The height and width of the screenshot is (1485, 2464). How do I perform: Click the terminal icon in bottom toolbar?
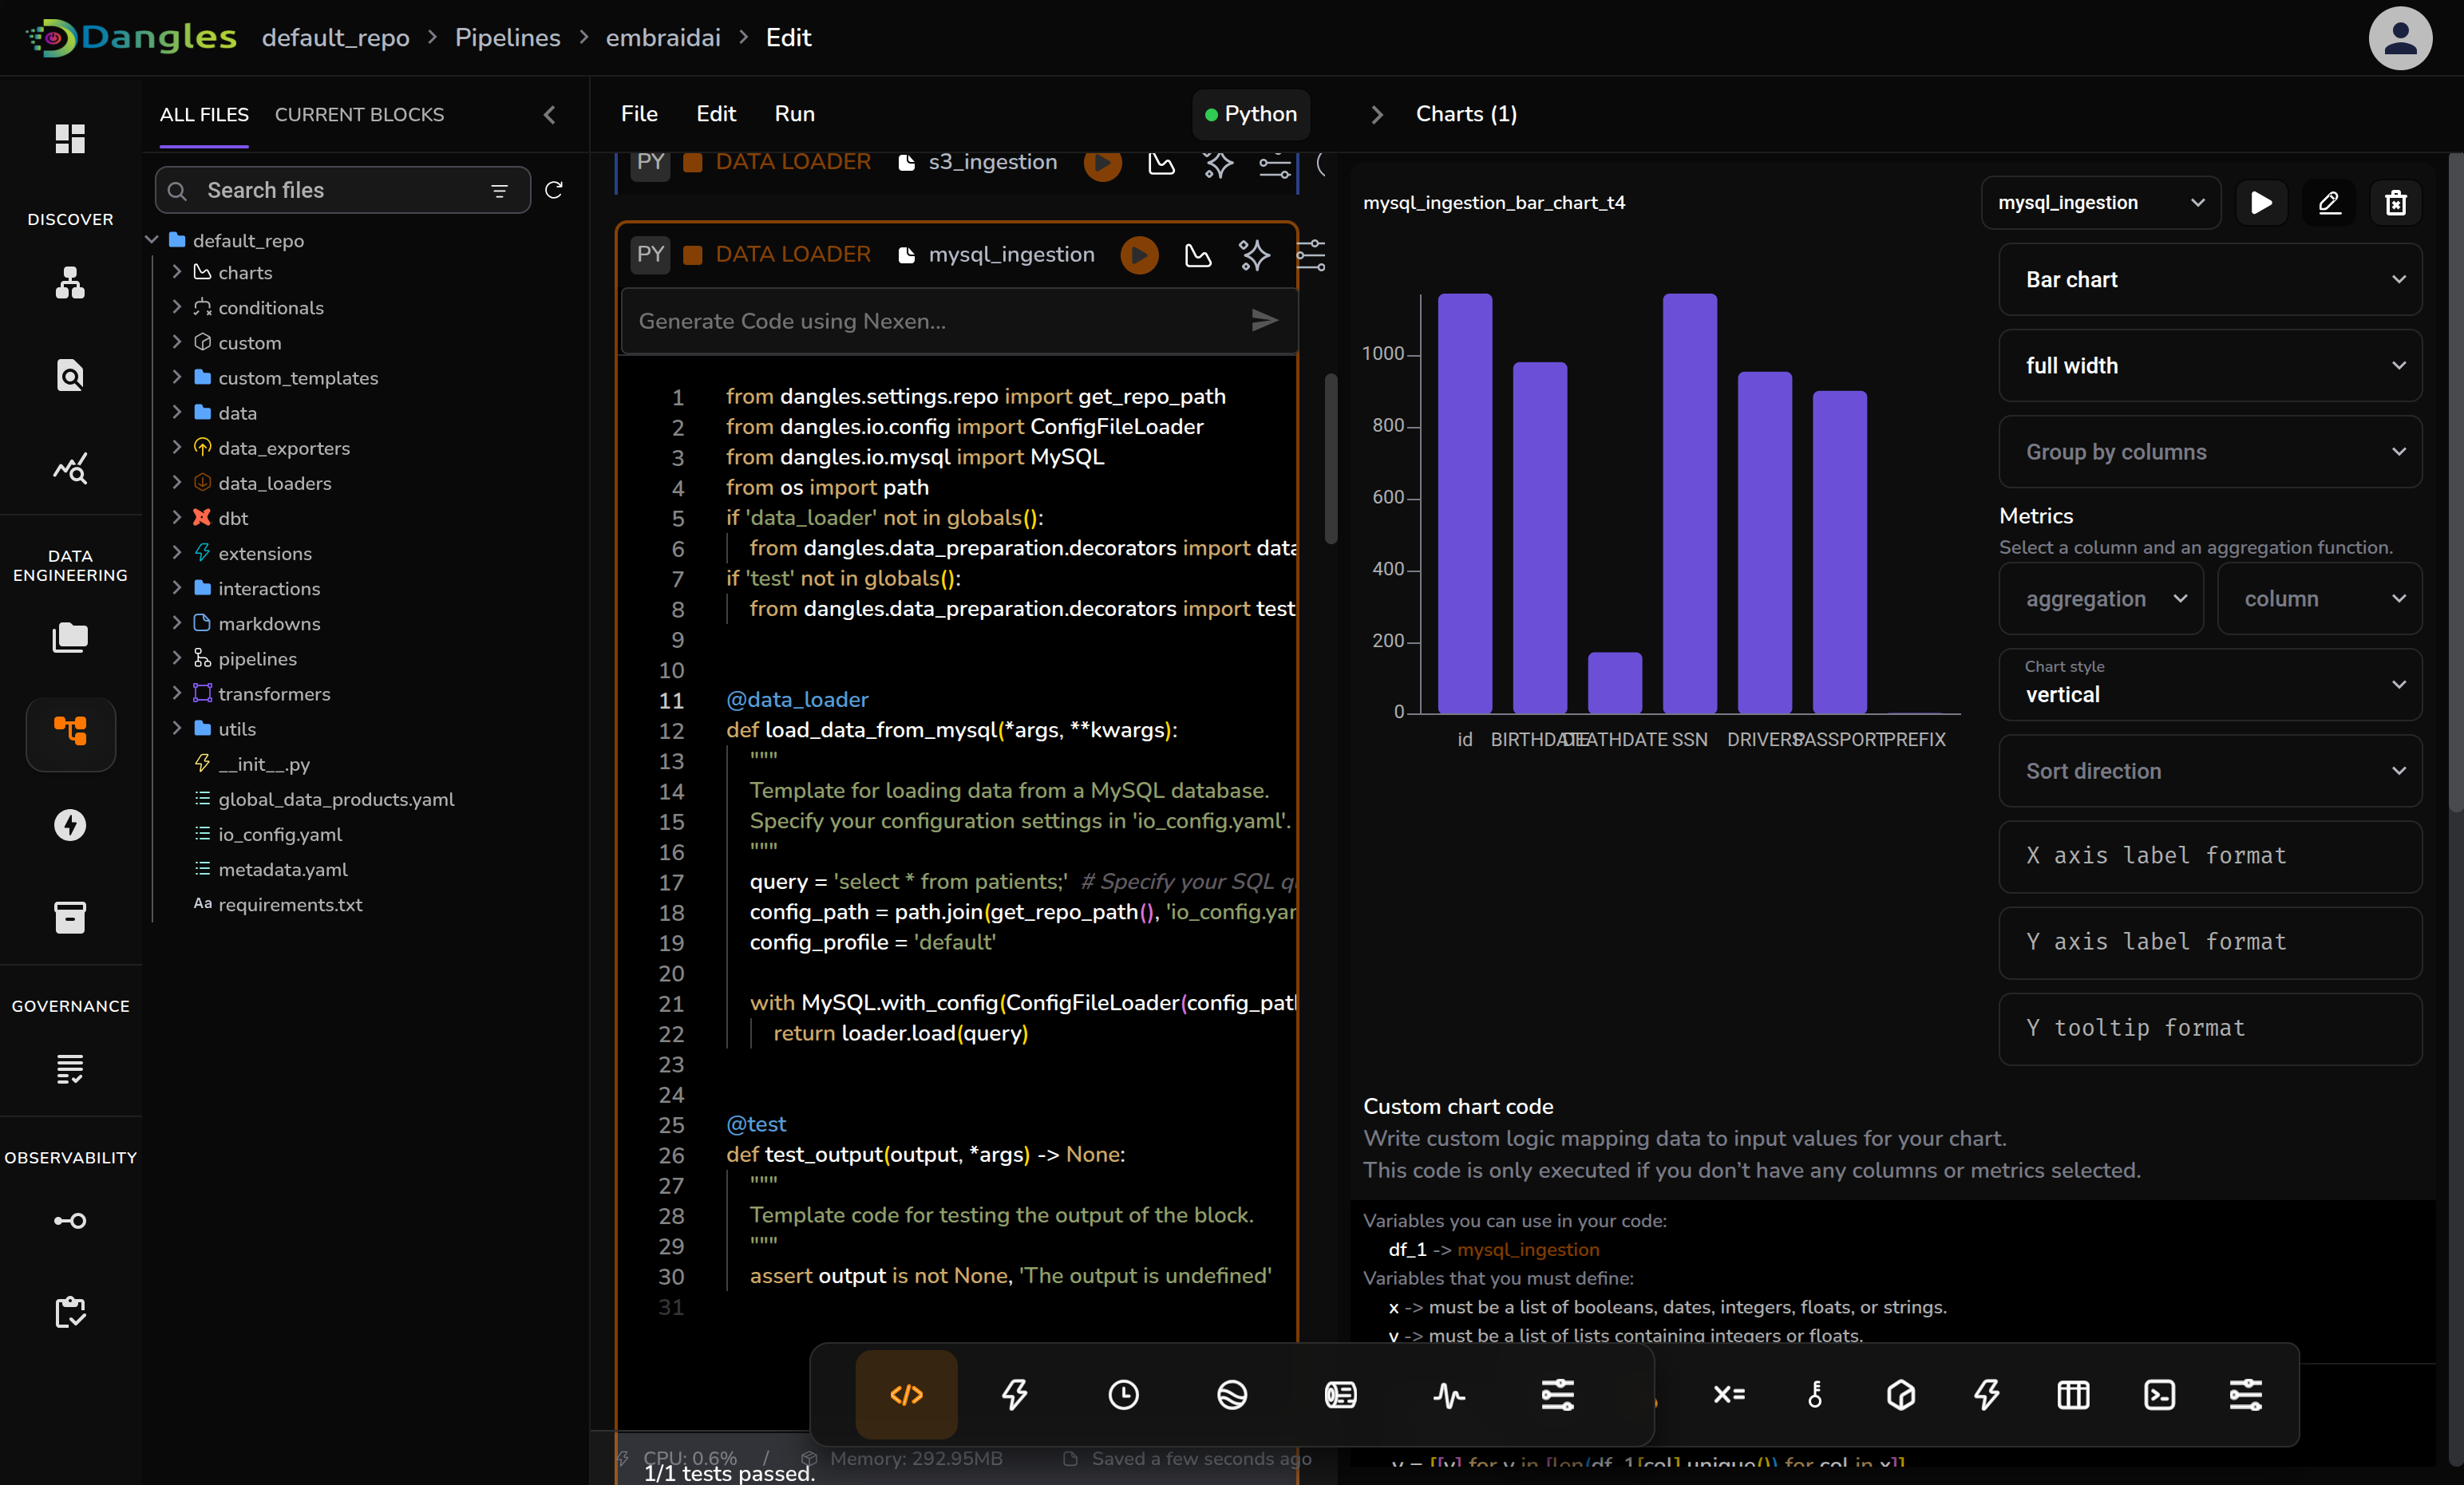[x=2159, y=1394]
